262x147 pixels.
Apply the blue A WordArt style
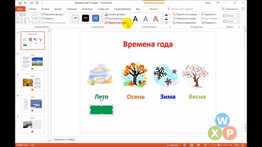146,19
